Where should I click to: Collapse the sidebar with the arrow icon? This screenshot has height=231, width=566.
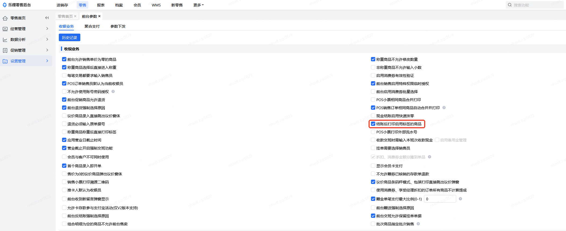47,18
